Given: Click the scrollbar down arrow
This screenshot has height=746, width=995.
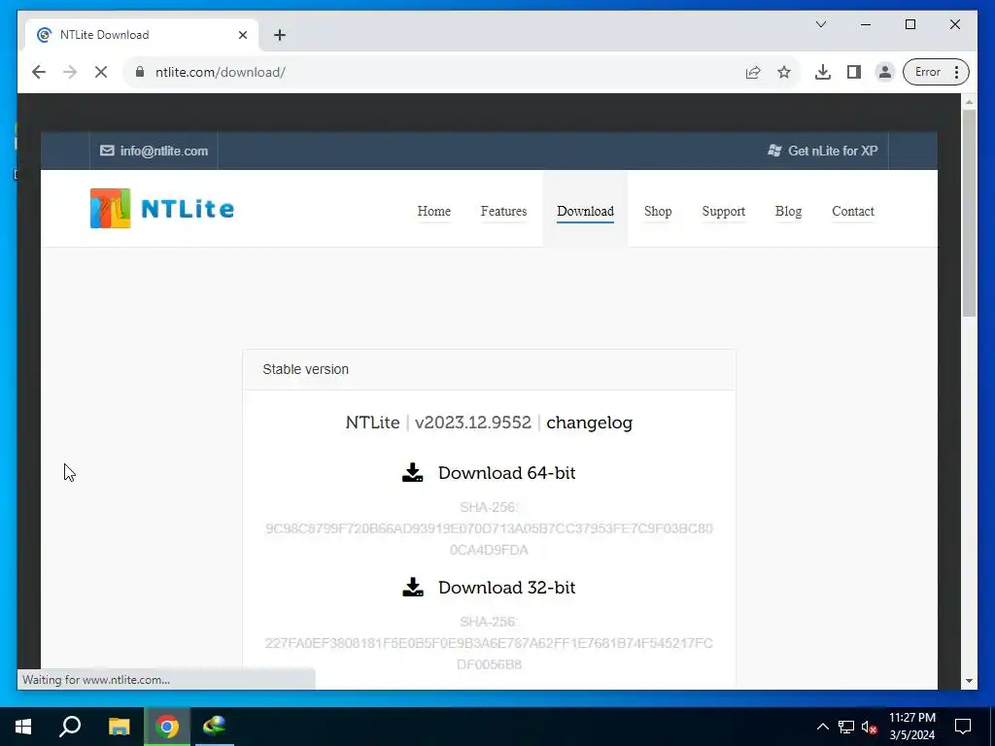Looking at the screenshot, I should point(969,681).
